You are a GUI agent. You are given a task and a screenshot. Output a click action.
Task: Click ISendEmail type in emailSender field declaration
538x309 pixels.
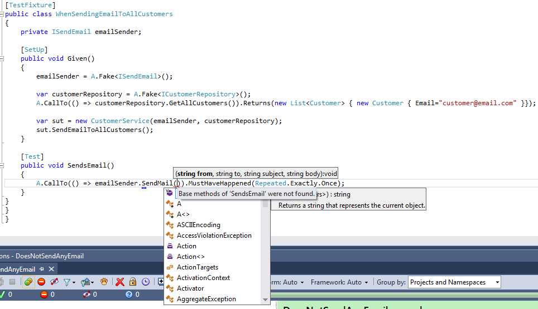click(x=71, y=32)
